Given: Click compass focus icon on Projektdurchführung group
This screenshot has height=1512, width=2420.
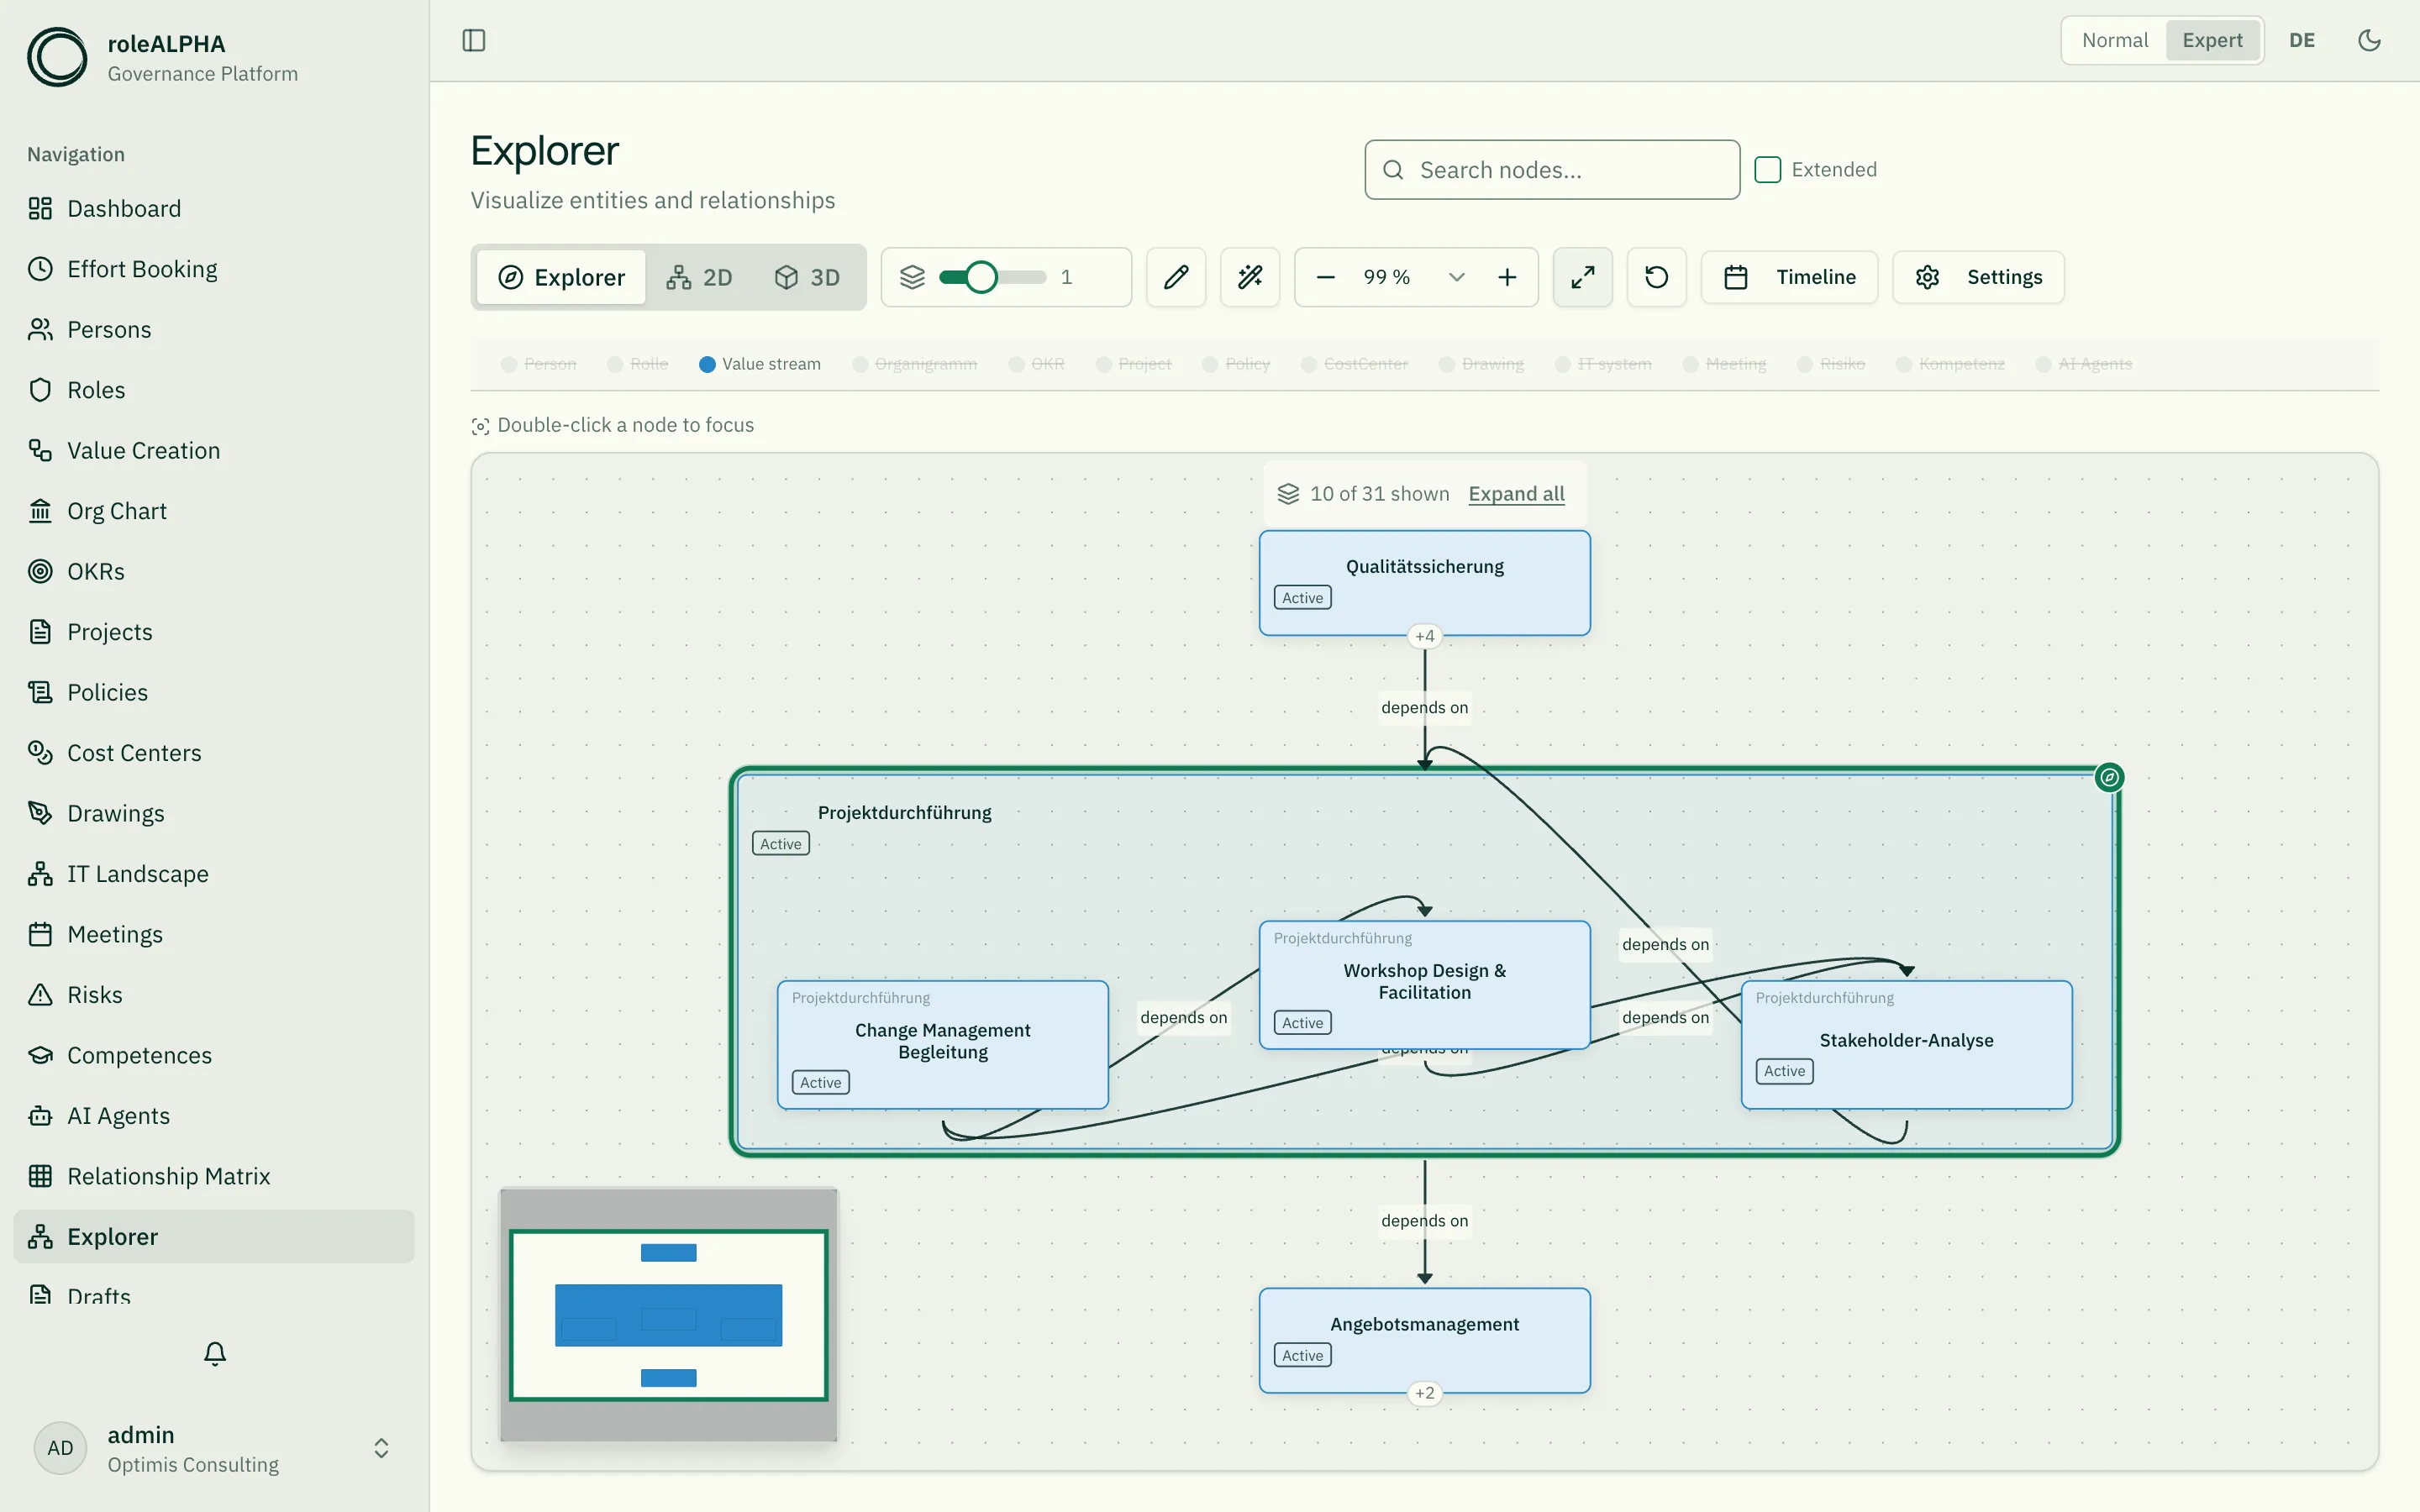Looking at the screenshot, I should [x=2109, y=777].
